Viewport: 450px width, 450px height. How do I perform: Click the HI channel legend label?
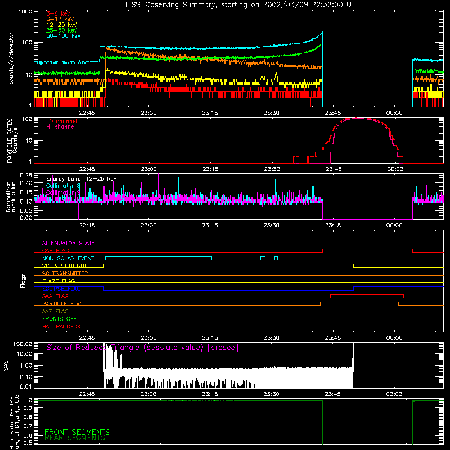tap(61, 127)
